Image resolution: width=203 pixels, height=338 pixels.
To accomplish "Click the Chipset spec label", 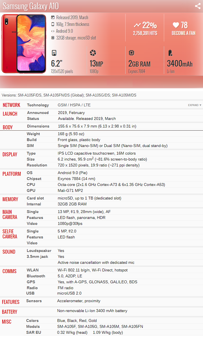I will pyautogui.click(x=34, y=179).
